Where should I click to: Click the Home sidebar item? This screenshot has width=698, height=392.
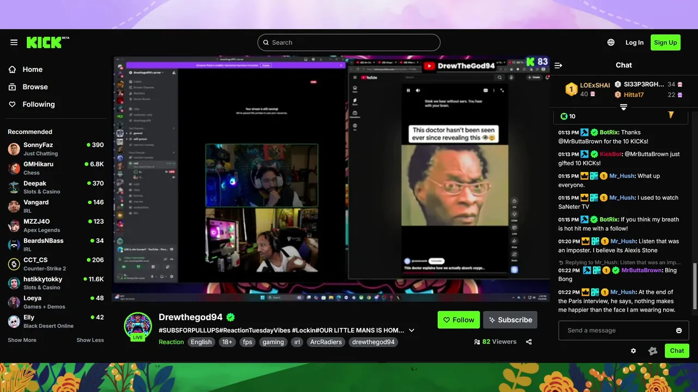[56, 70]
